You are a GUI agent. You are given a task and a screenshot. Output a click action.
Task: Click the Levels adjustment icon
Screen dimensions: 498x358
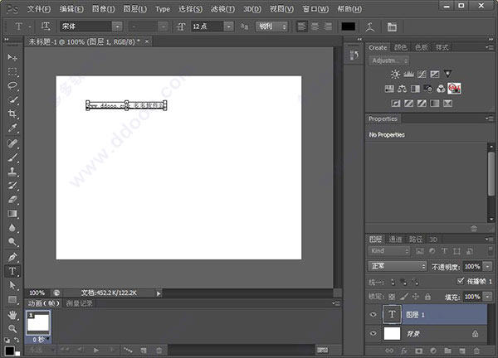click(408, 75)
